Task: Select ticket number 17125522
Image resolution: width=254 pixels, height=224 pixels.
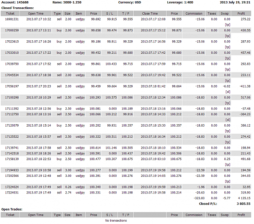Action: tap(12, 137)
